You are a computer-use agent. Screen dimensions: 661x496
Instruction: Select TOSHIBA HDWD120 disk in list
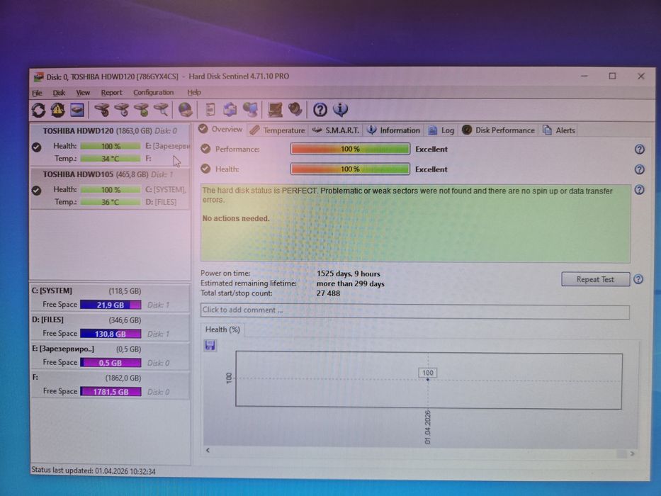pyautogui.click(x=110, y=145)
